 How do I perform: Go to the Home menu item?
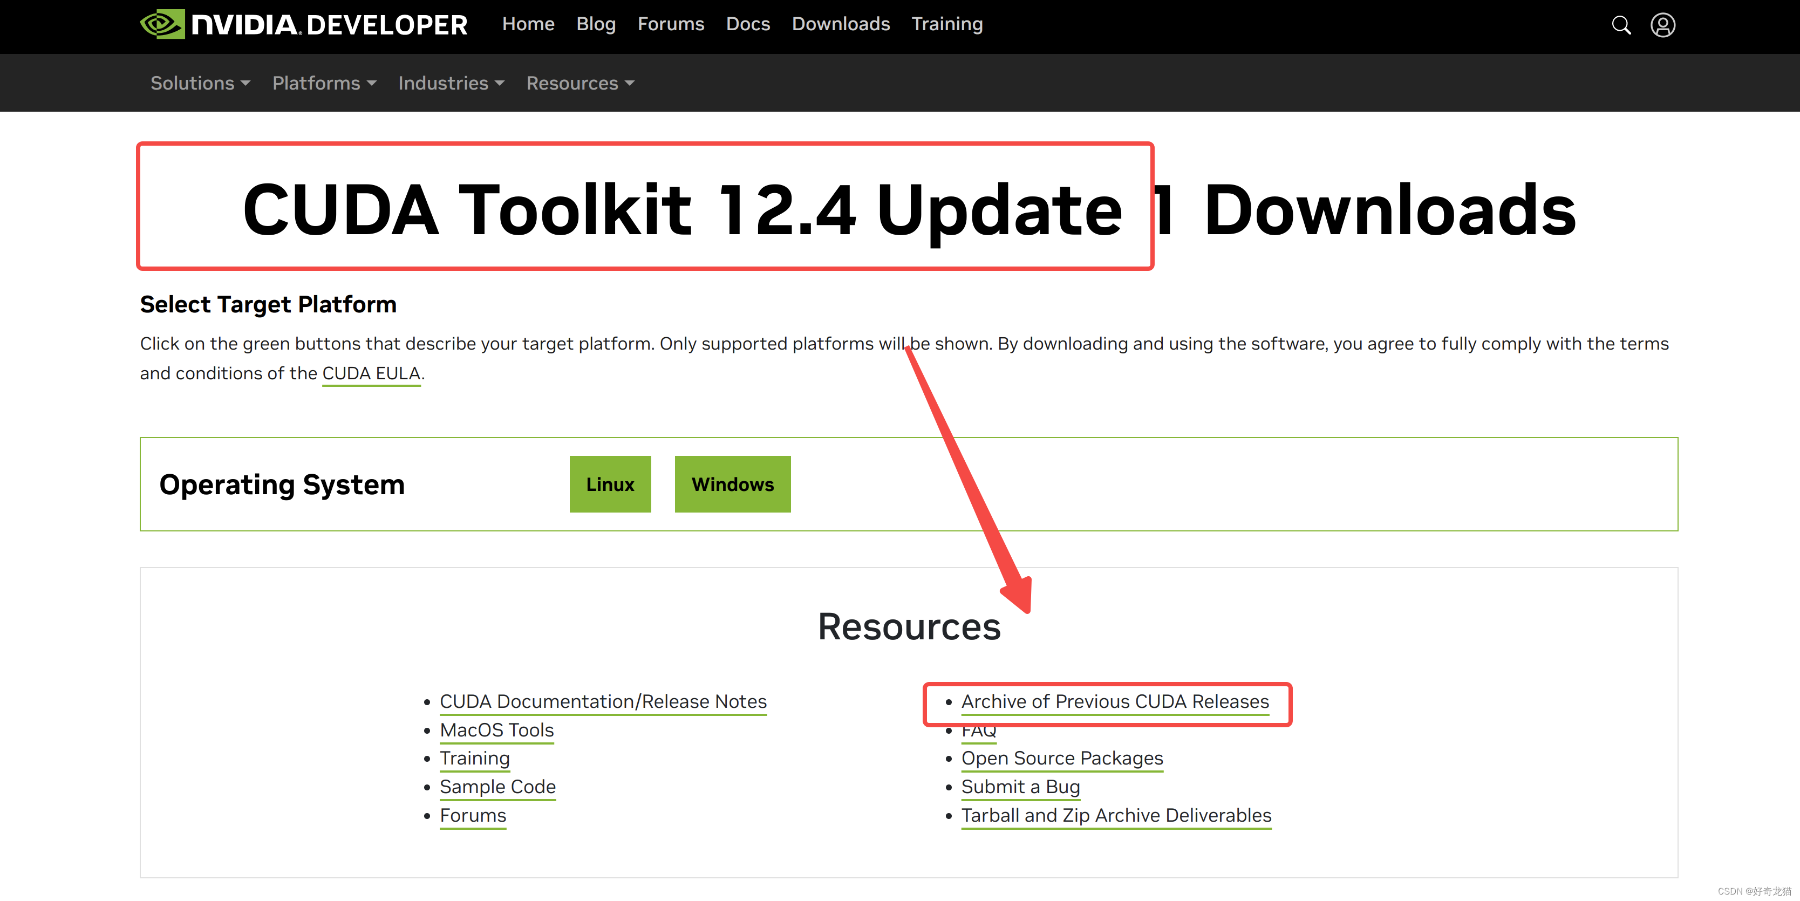[528, 24]
